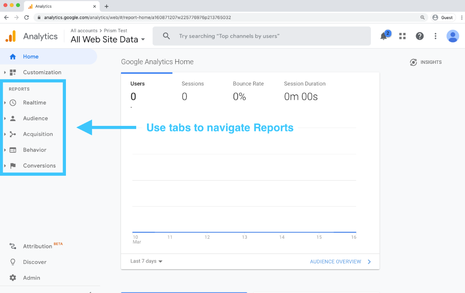Select Home in the sidebar
465x293 pixels.
coord(48,57)
